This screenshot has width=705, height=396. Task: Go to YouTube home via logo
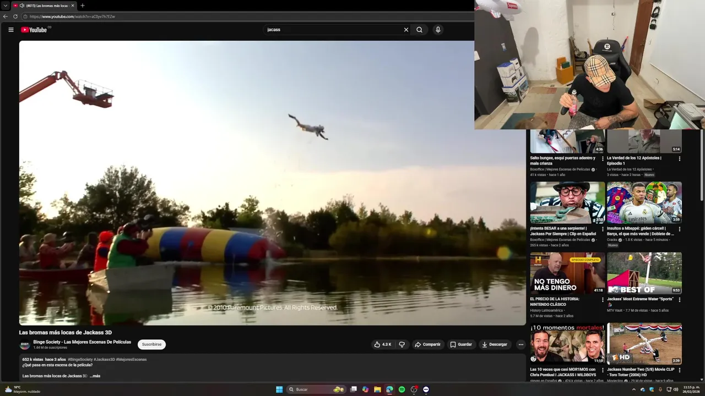(x=34, y=30)
